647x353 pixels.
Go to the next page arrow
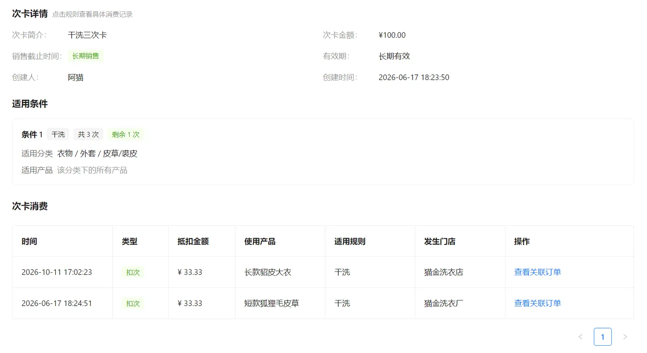click(x=625, y=337)
